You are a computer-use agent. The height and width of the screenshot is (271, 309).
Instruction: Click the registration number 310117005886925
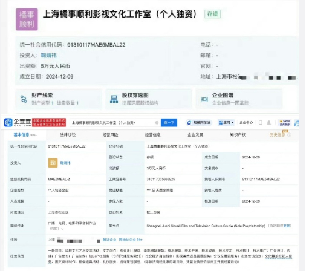pyautogui.click(x=161, y=179)
